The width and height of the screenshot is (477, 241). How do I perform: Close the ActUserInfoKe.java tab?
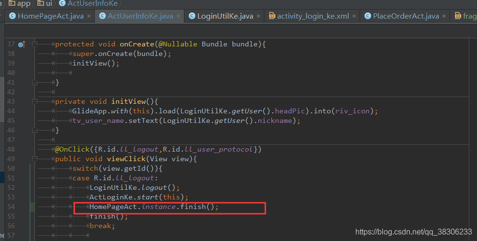178,16
